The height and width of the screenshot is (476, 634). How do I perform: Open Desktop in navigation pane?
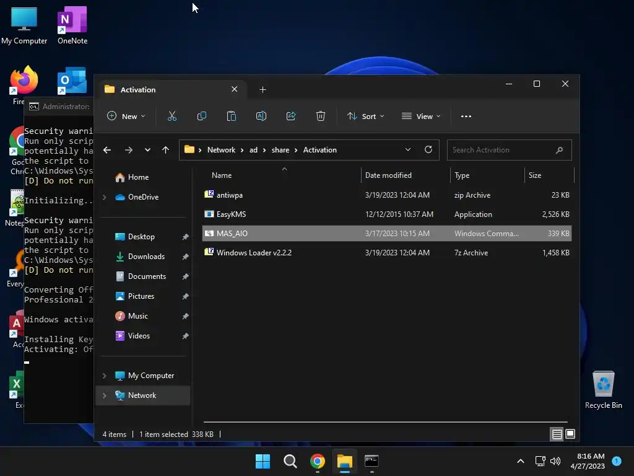pos(141,237)
